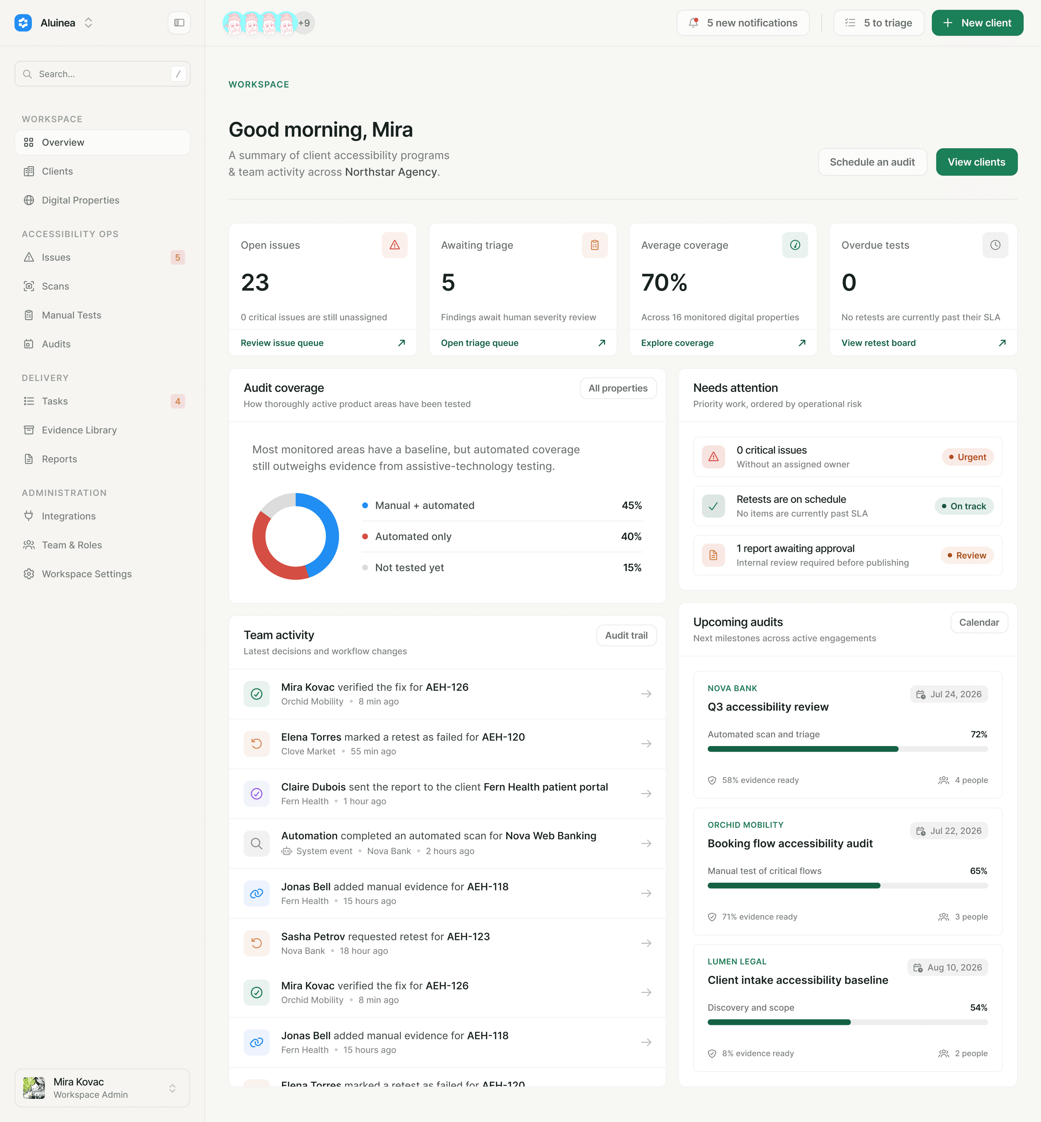Follow the Open triage queue link
This screenshot has width=1041, height=1122.
[x=479, y=343]
